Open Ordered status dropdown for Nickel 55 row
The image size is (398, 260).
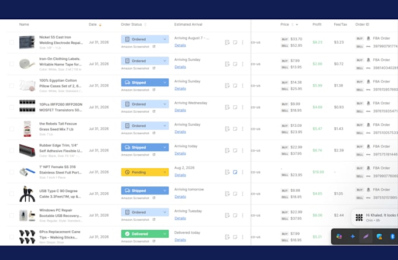pos(145,39)
